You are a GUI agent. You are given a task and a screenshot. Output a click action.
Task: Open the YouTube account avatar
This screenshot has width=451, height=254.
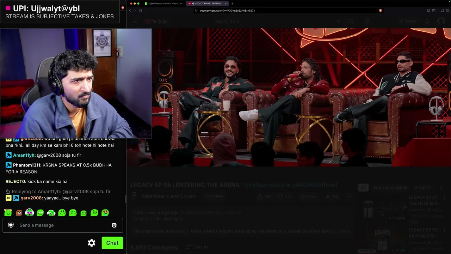point(441,22)
